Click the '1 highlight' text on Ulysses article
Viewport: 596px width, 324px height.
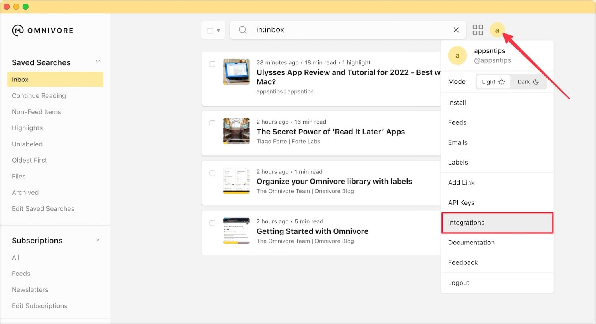coord(356,62)
